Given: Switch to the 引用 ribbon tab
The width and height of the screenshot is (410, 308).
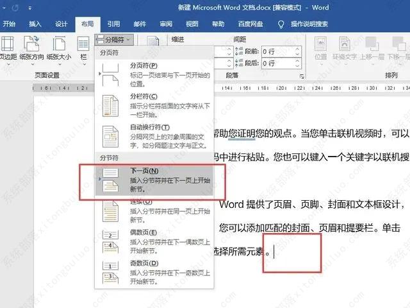Looking at the screenshot, I should pyautogui.click(x=114, y=24).
